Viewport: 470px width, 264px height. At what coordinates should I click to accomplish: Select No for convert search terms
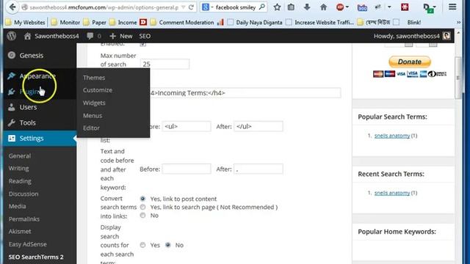point(142,215)
